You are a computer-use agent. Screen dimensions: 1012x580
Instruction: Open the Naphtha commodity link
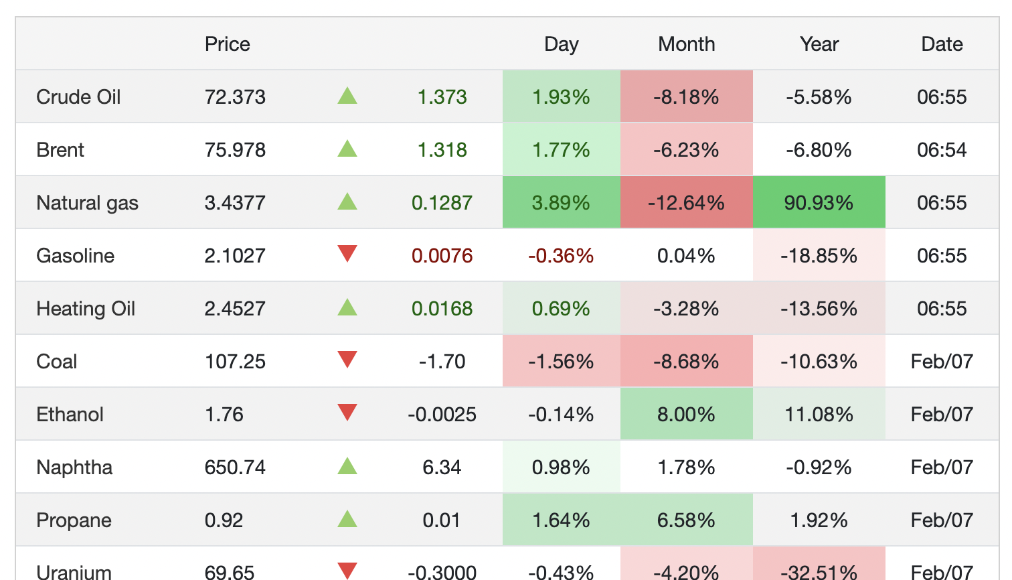pos(74,467)
